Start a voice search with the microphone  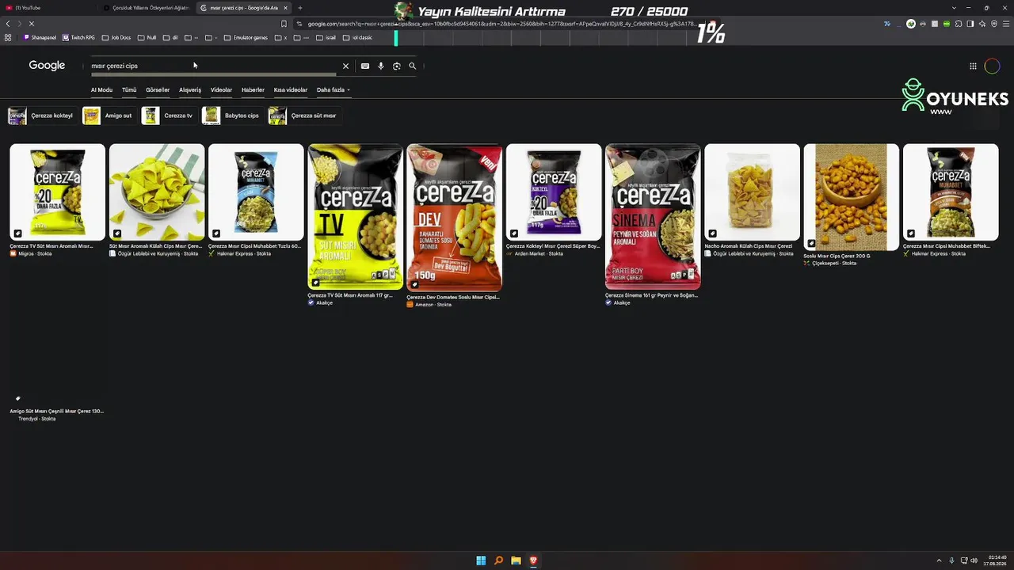pos(381,66)
